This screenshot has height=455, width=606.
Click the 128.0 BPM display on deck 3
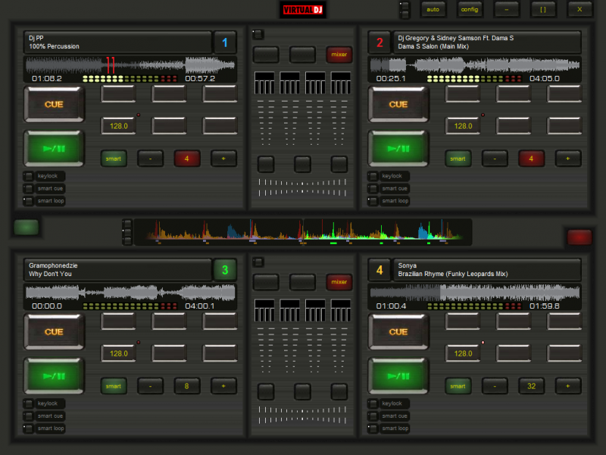coord(119,353)
